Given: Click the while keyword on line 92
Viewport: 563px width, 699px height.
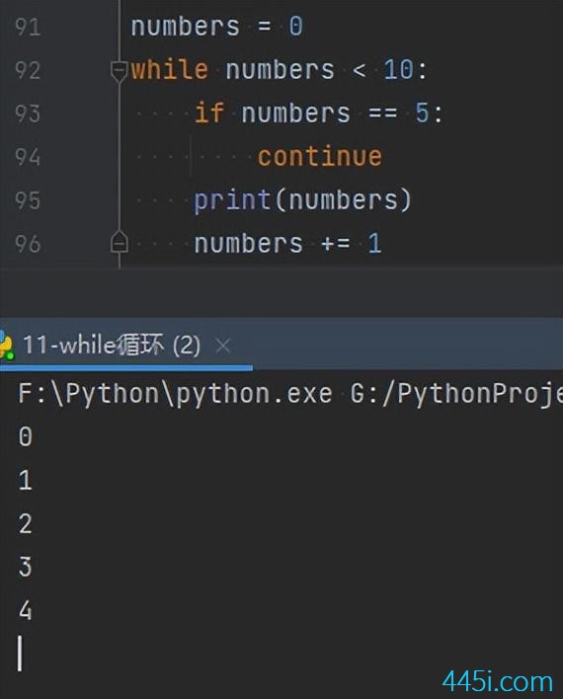Looking at the screenshot, I should (169, 70).
